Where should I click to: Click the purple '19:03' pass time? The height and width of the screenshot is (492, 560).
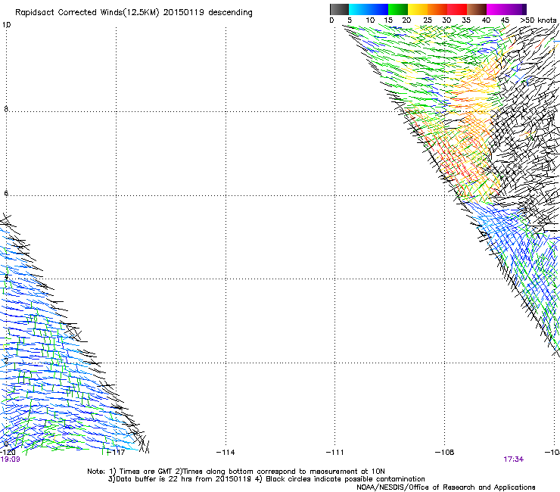[x=11, y=459]
